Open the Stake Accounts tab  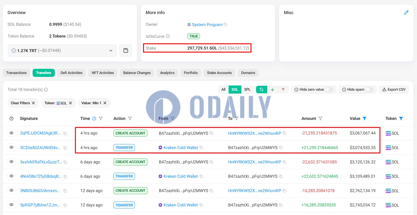pyautogui.click(x=219, y=73)
